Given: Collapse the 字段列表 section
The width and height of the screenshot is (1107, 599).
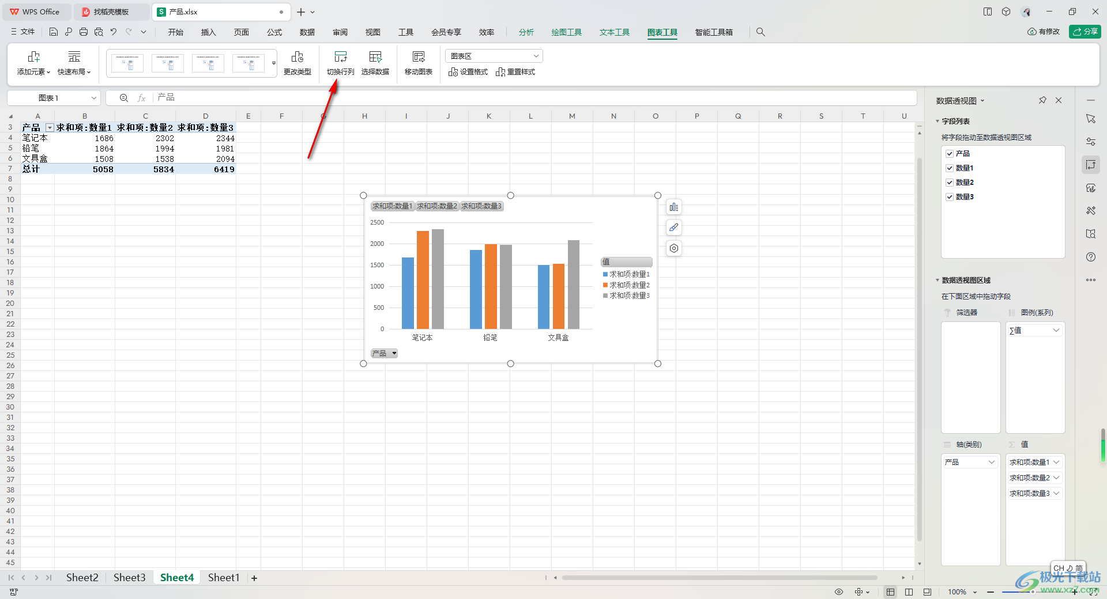Looking at the screenshot, I should (937, 122).
